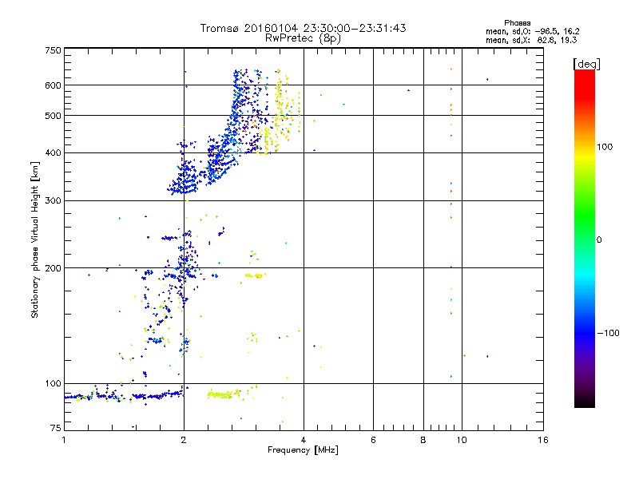
Task: Click the 'Frequency [MHz]' axis label
Action: 303,450
